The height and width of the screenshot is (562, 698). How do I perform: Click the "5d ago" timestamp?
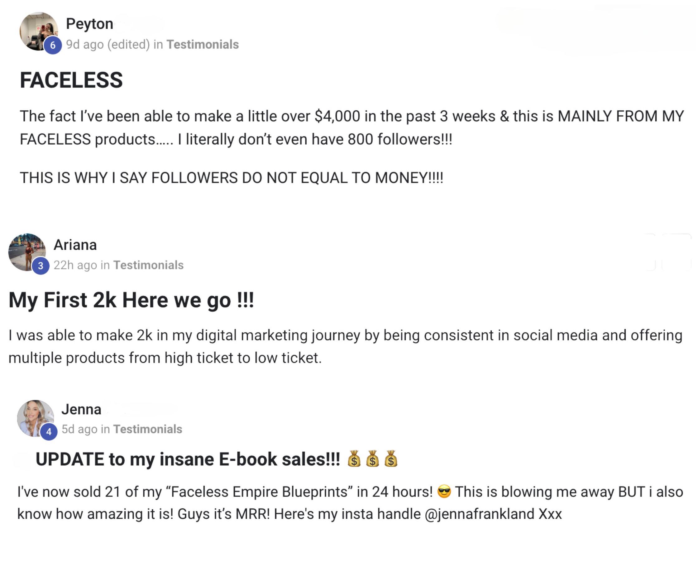[79, 429]
